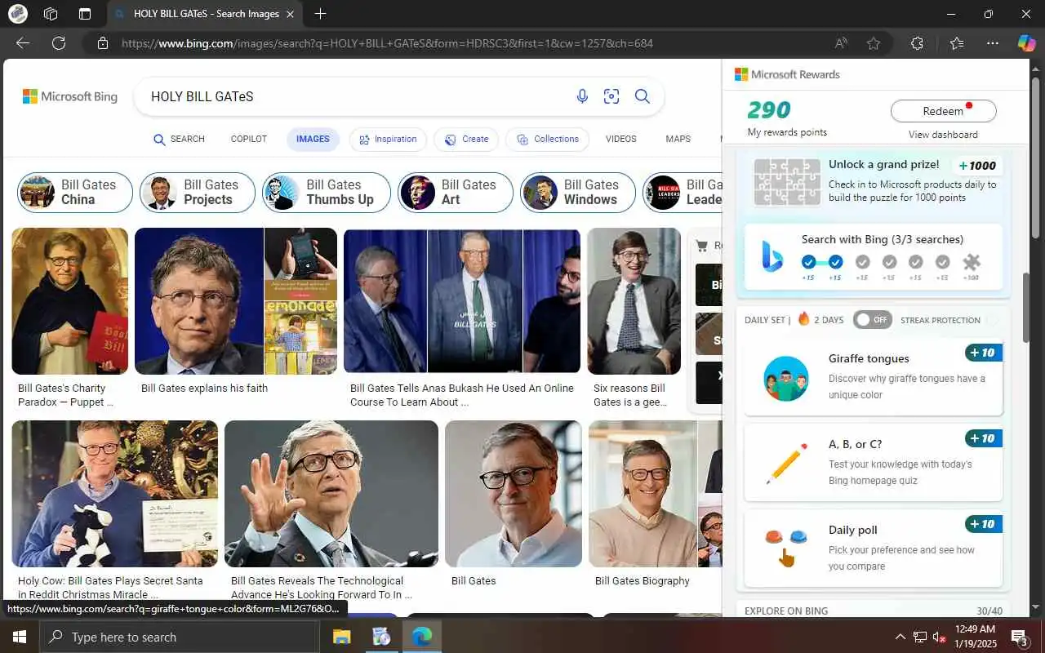This screenshot has height=653, width=1045.
Task: Show hidden system tray icons
Action: coord(900,637)
